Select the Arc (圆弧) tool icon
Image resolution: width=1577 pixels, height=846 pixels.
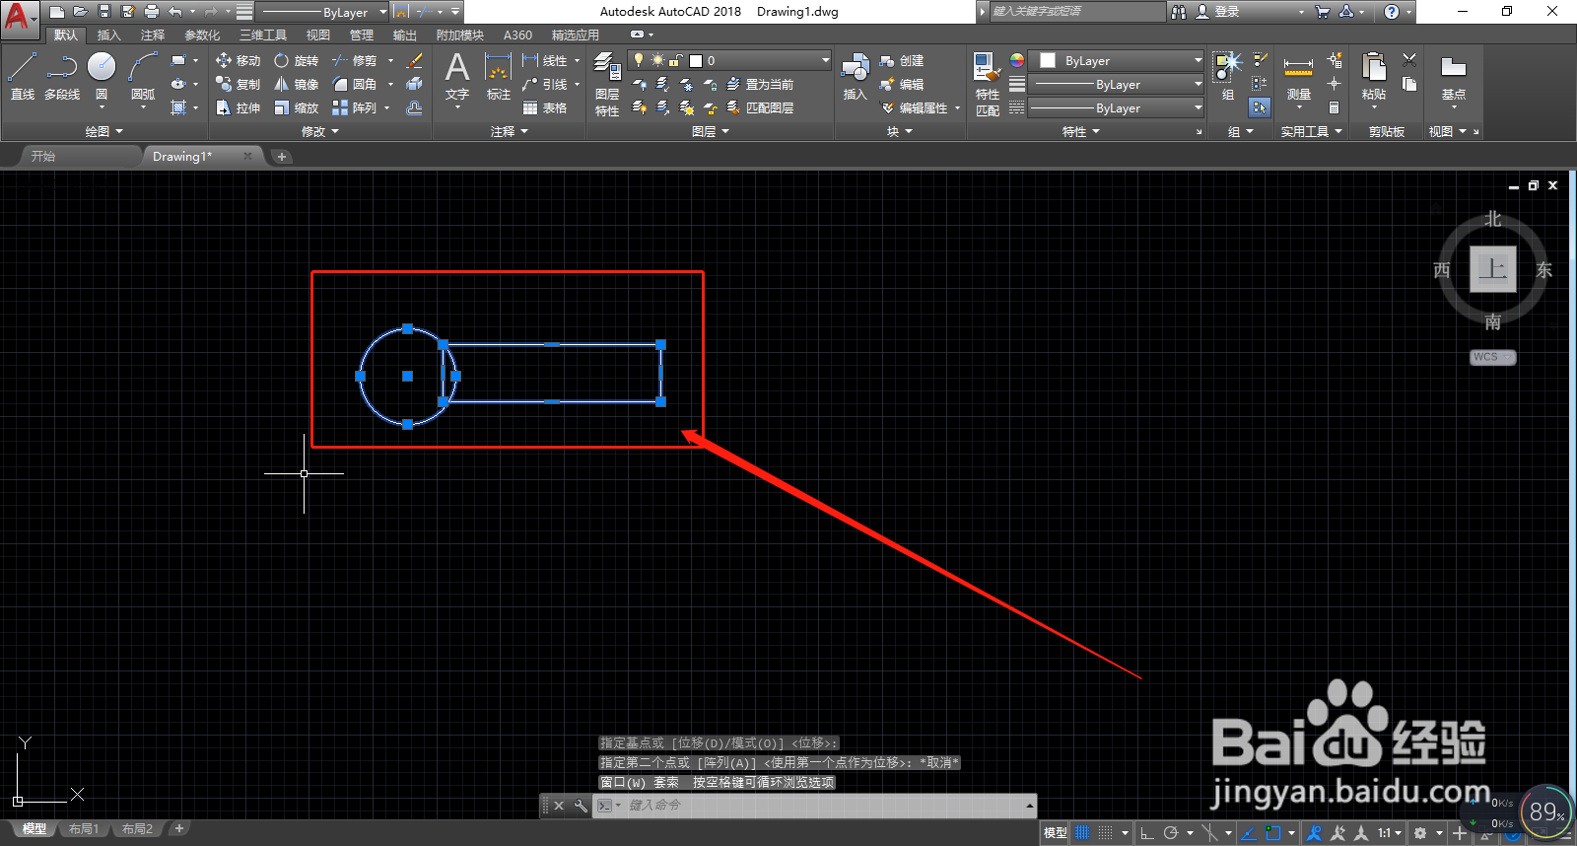pos(143,67)
